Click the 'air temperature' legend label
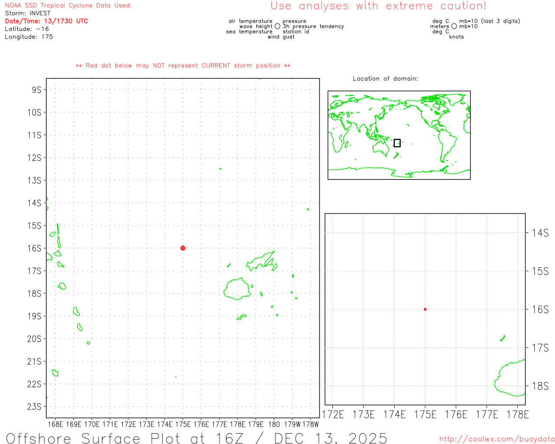This screenshot has width=555, height=444. coord(251,21)
